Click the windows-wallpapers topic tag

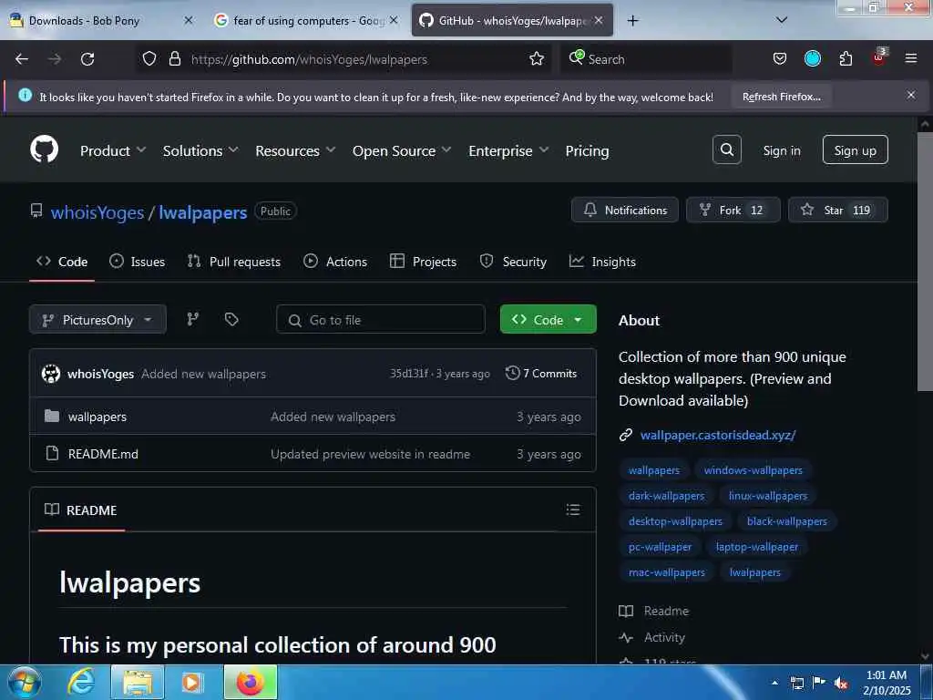click(753, 469)
